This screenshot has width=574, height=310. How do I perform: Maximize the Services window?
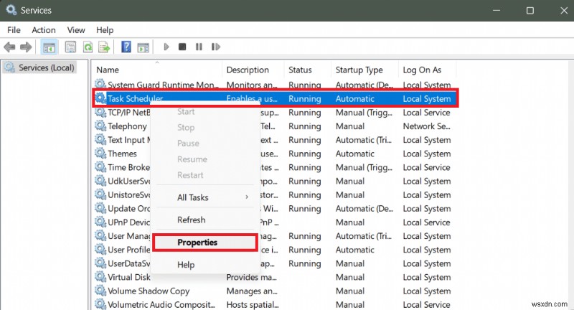click(x=530, y=10)
